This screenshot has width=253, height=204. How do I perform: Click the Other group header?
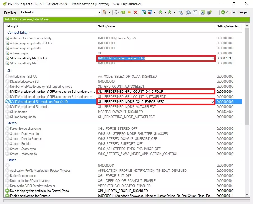pyautogui.click(x=11, y=160)
